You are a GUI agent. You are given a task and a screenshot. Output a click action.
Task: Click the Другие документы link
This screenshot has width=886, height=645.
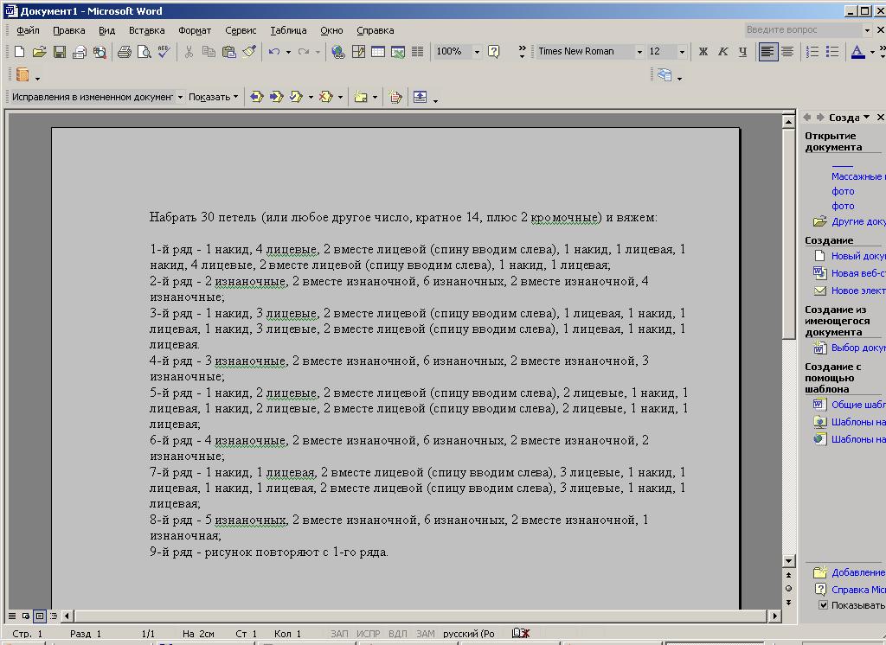point(857,221)
